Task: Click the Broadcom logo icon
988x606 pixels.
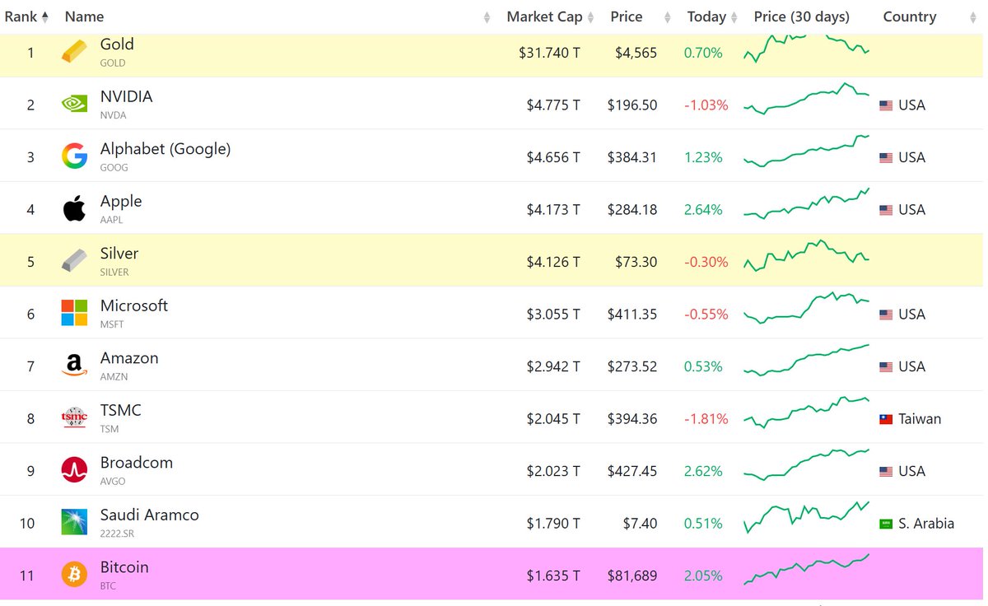Action: click(x=74, y=470)
